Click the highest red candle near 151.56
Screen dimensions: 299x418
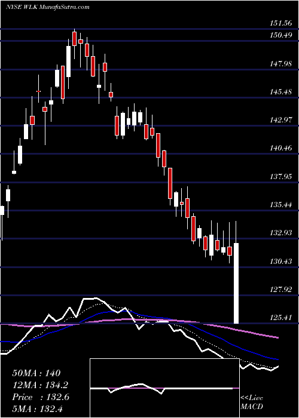tap(75, 38)
